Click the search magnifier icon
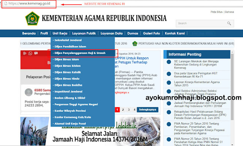Viewport: 243px width, 146px height. pos(229,24)
